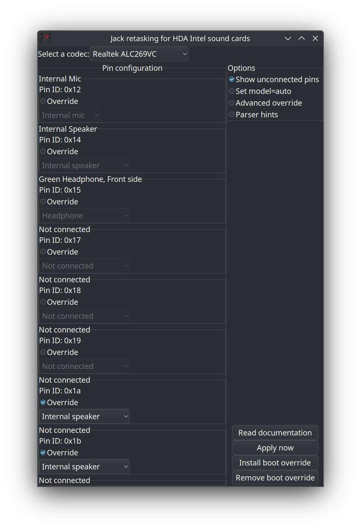Open the Internal mic dropdown for pin 0x12
This screenshot has width=361, height=531.
point(69,115)
